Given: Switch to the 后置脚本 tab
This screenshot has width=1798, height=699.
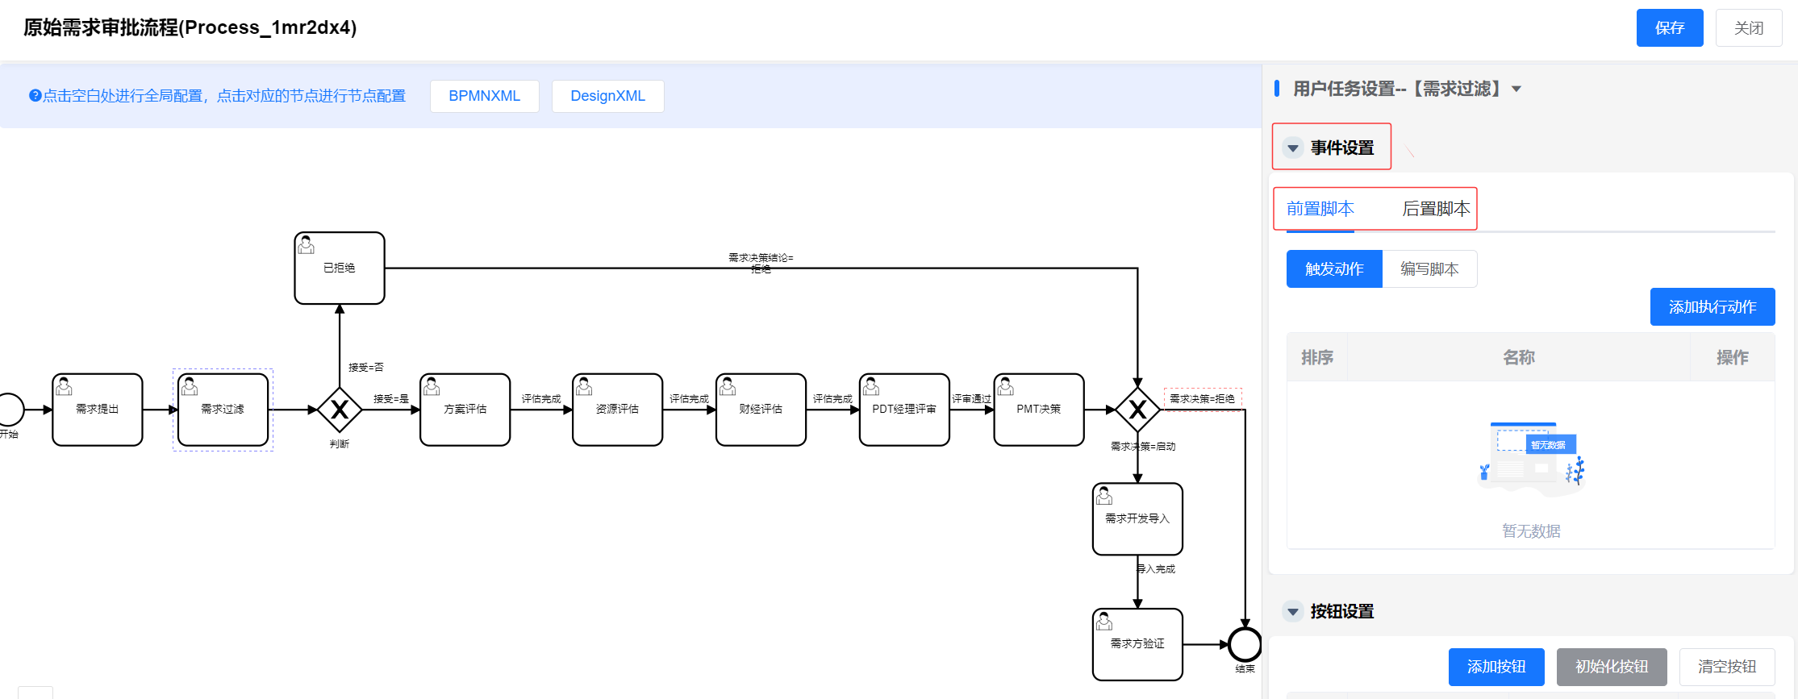Looking at the screenshot, I should 1436,209.
